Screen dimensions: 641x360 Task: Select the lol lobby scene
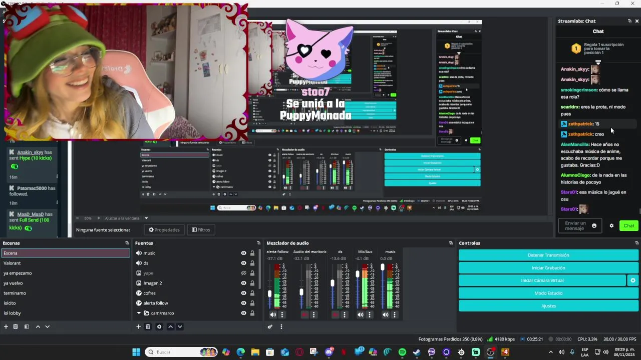(65, 313)
